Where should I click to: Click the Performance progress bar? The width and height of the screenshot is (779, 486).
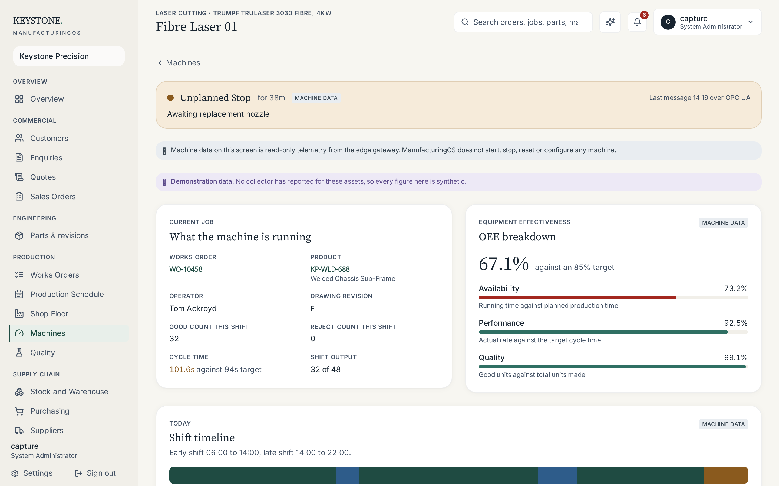(x=613, y=332)
